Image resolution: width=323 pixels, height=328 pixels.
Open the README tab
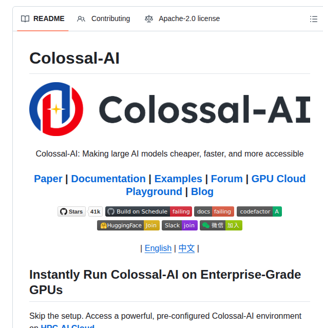(43, 18)
